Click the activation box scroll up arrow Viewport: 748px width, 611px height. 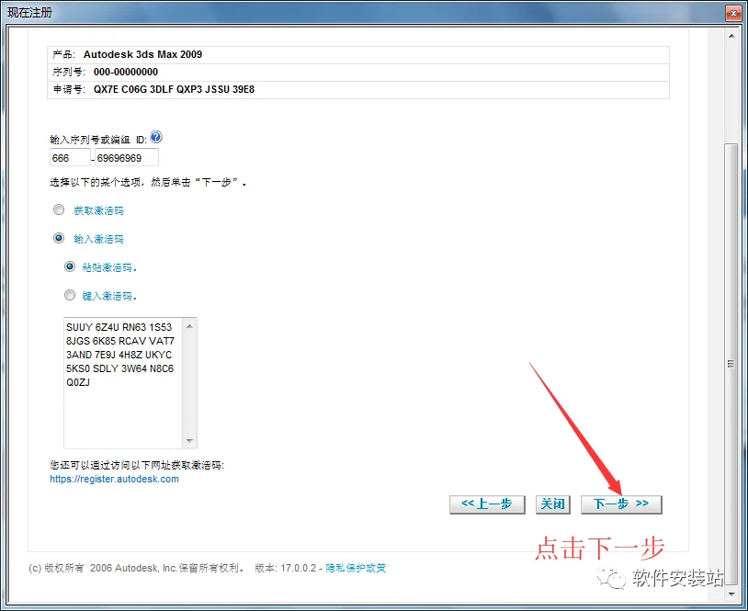pos(189,326)
